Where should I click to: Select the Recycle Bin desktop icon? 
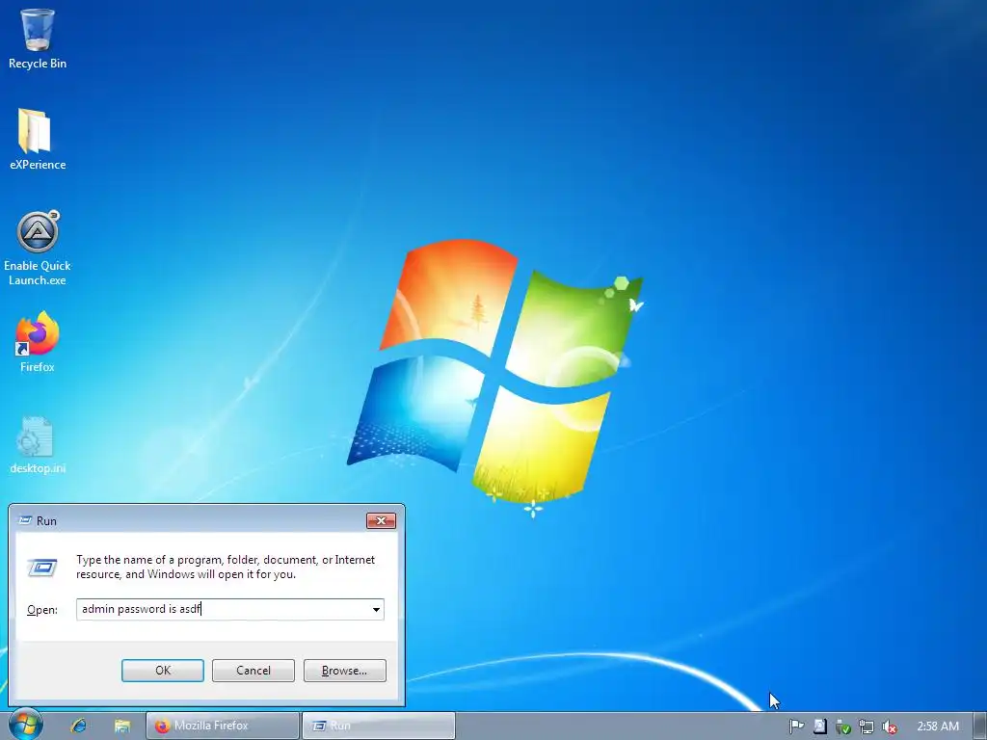[38, 39]
